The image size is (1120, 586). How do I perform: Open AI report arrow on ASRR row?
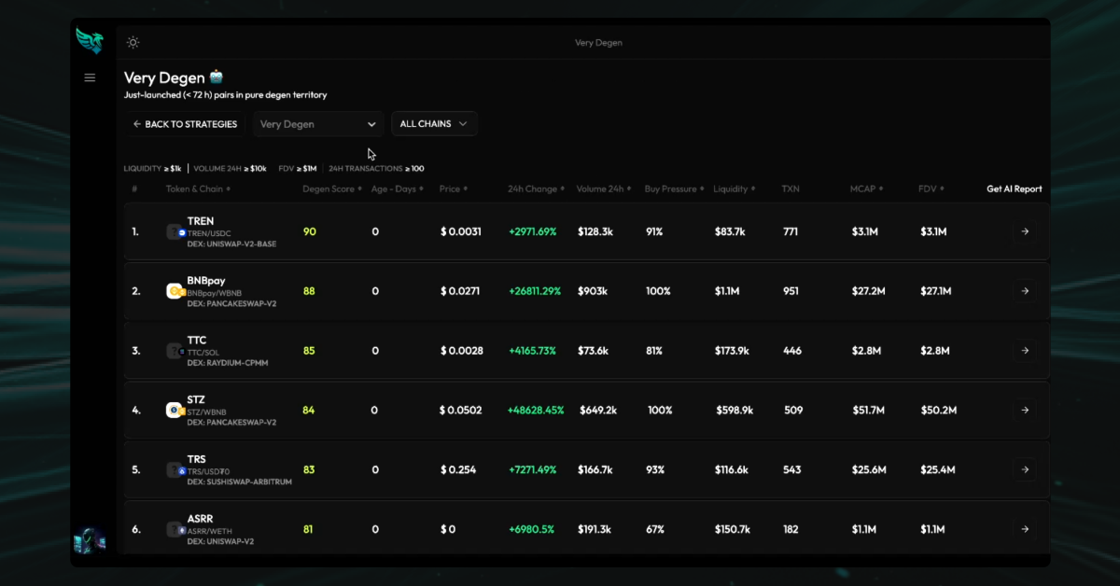(x=1025, y=528)
